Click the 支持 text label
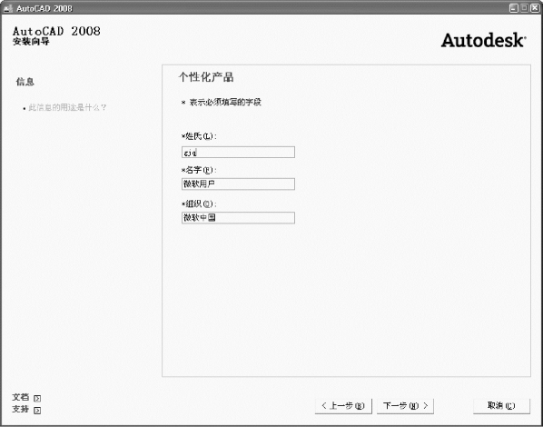Screen dimensions: 543x427 coord(21,410)
